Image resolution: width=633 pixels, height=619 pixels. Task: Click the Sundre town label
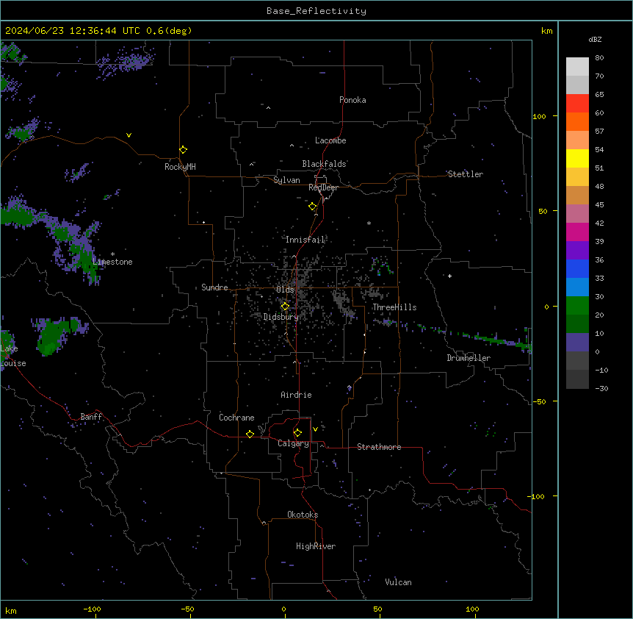[214, 287]
